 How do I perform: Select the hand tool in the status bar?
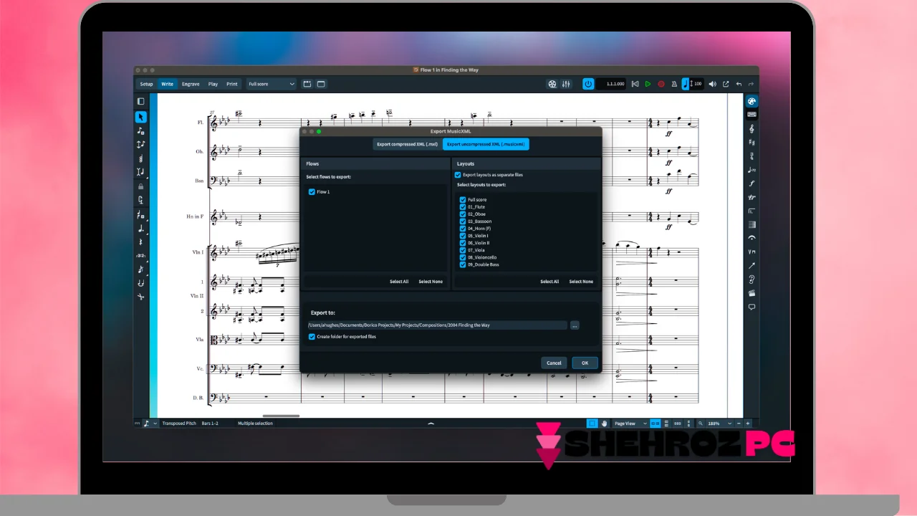(604, 424)
